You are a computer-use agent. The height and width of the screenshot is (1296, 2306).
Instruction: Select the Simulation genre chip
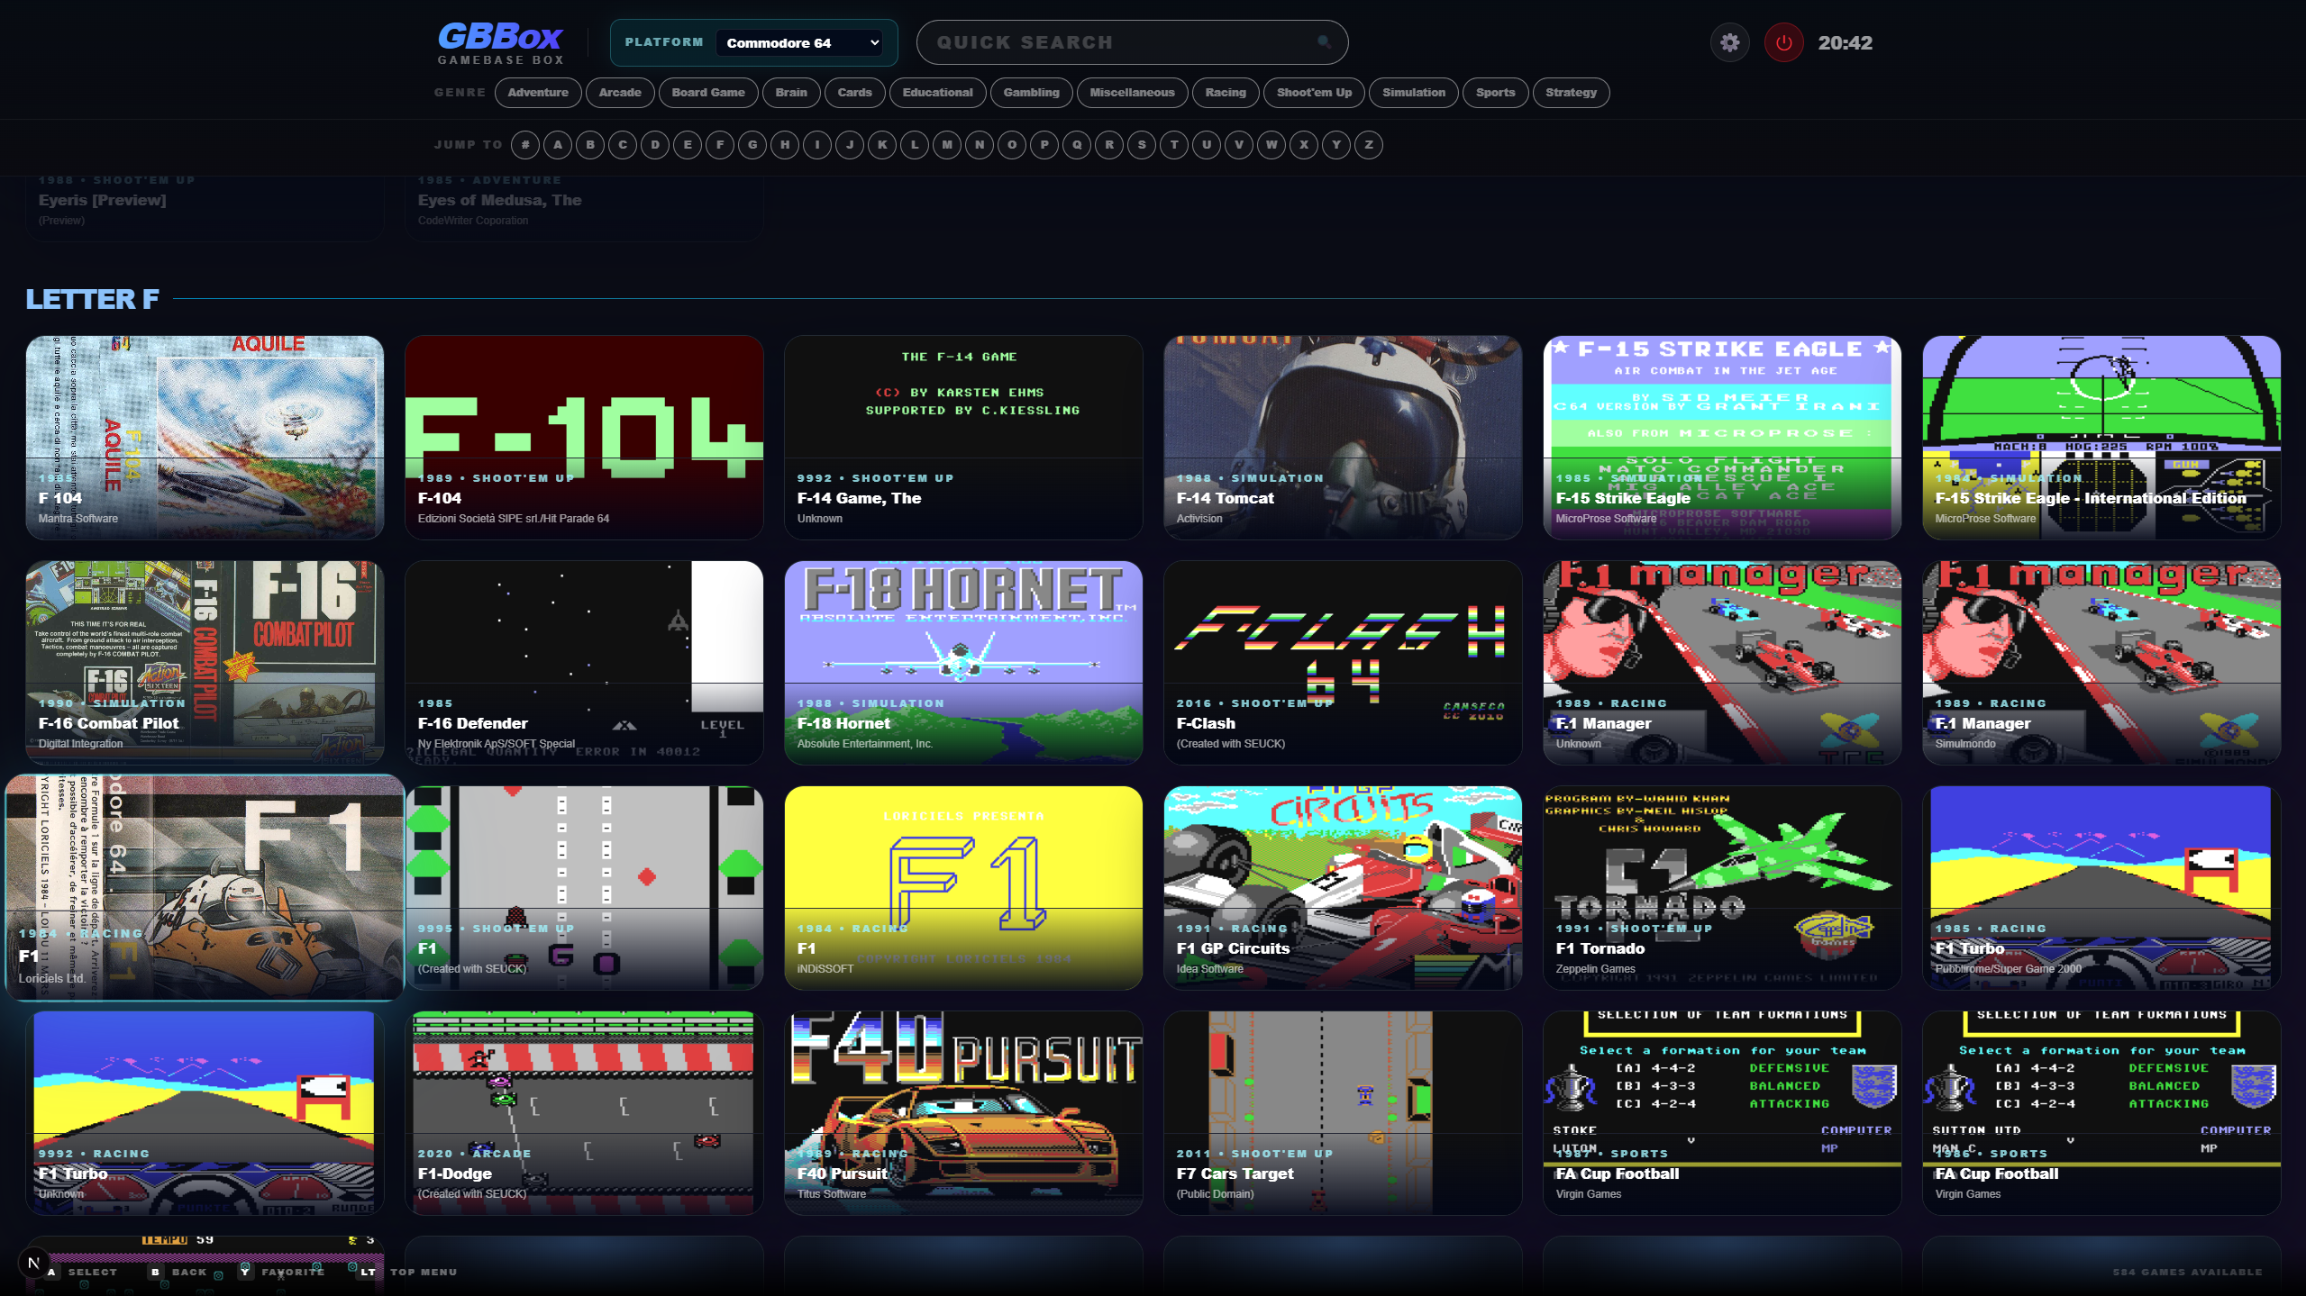click(1413, 93)
